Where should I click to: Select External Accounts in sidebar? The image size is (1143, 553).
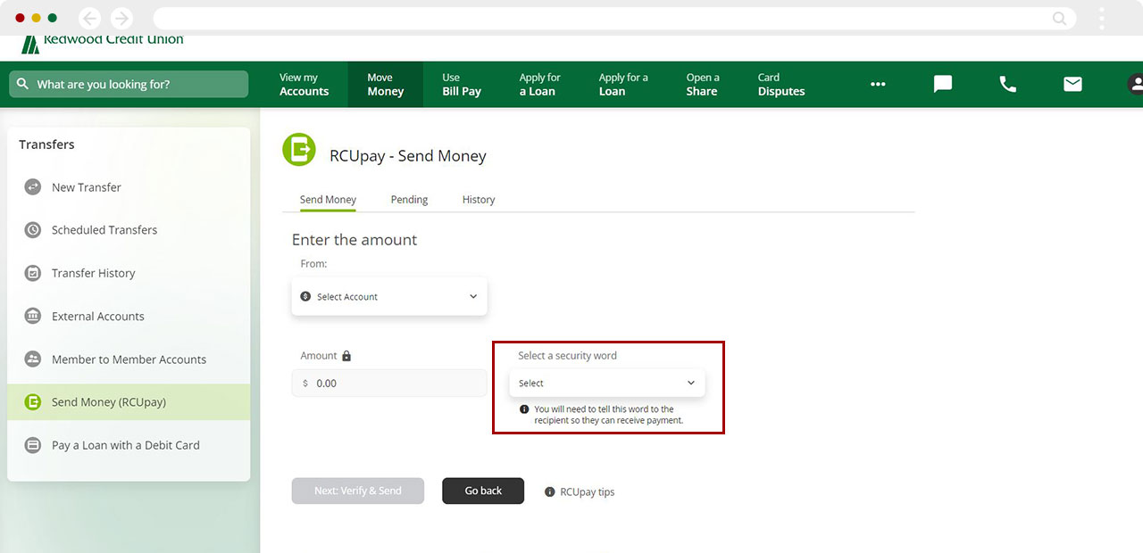coord(129,316)
